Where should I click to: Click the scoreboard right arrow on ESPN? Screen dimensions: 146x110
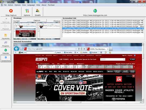click(x=134, y=67)
